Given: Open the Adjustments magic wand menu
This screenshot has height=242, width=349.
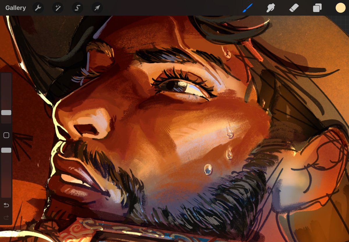Looking at the screenshot, I should point(58,8).
